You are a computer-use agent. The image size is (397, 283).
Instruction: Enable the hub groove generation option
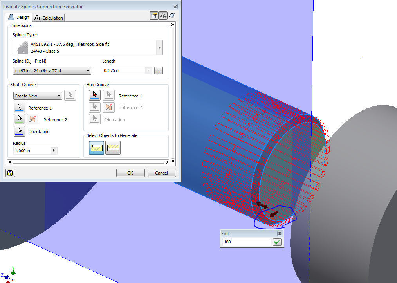[113, 148]
